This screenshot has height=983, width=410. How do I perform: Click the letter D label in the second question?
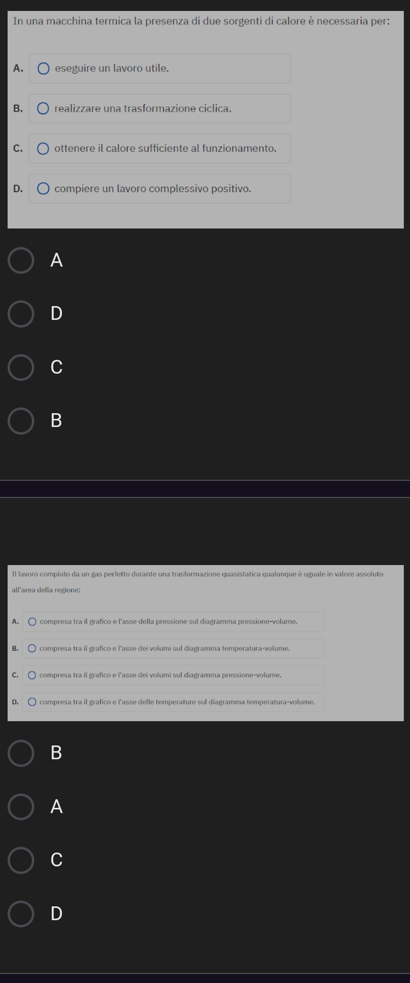click(x=57, y=913)
